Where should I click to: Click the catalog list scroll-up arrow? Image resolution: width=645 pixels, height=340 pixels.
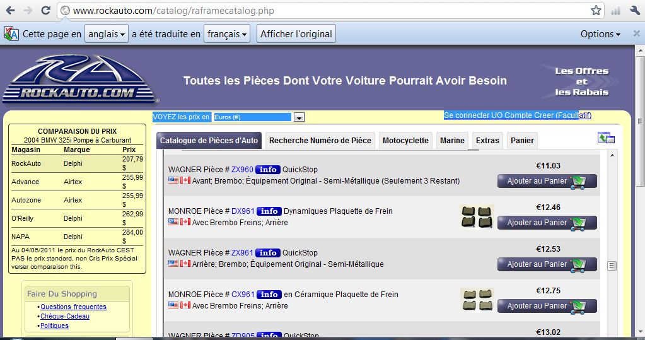[x=612, y=155]
